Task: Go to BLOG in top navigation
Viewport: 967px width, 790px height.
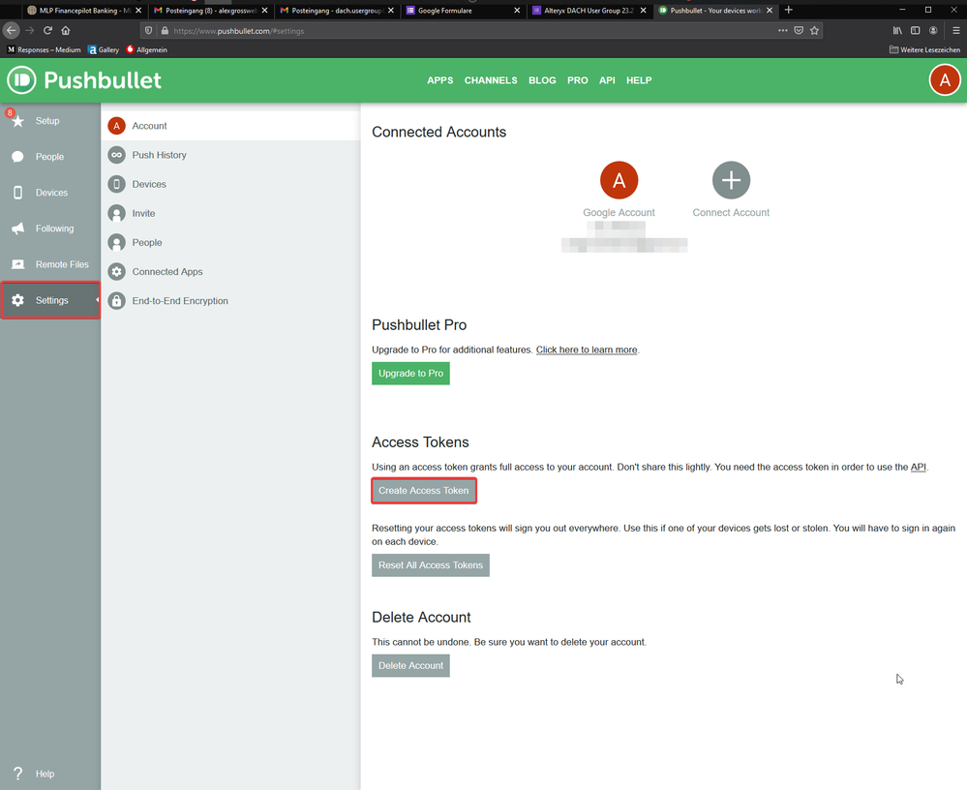Action: click(542, 80)
